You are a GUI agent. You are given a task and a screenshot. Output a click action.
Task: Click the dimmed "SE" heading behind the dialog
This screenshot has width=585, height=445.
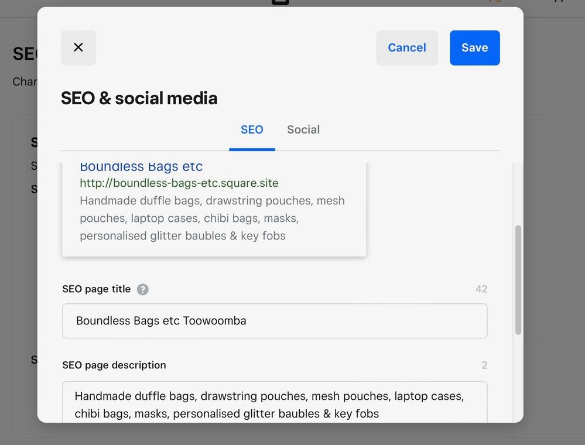click(x=25, y=54)
